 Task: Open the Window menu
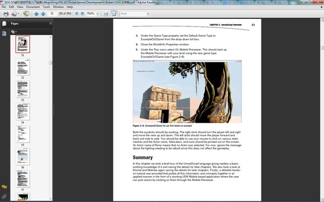click(58, 7)
